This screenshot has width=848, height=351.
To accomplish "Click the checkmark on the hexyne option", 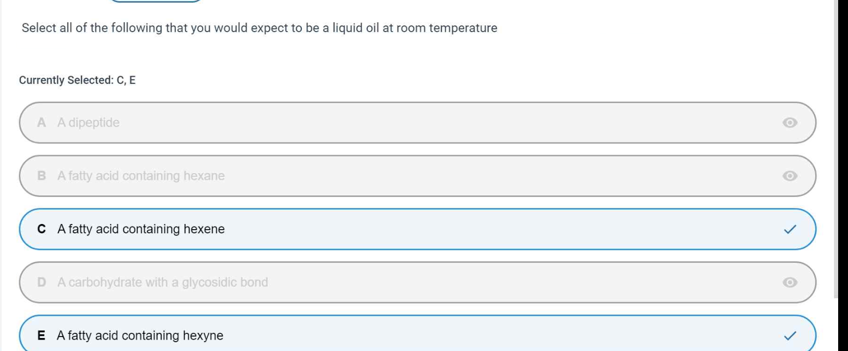I will [x=789, y=336].
